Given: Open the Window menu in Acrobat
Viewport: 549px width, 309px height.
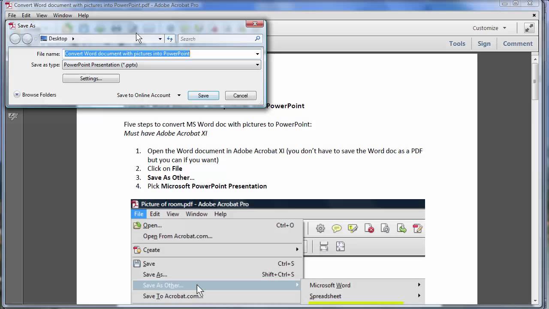Looking at the screenshot, I should [x=63, y=15].
